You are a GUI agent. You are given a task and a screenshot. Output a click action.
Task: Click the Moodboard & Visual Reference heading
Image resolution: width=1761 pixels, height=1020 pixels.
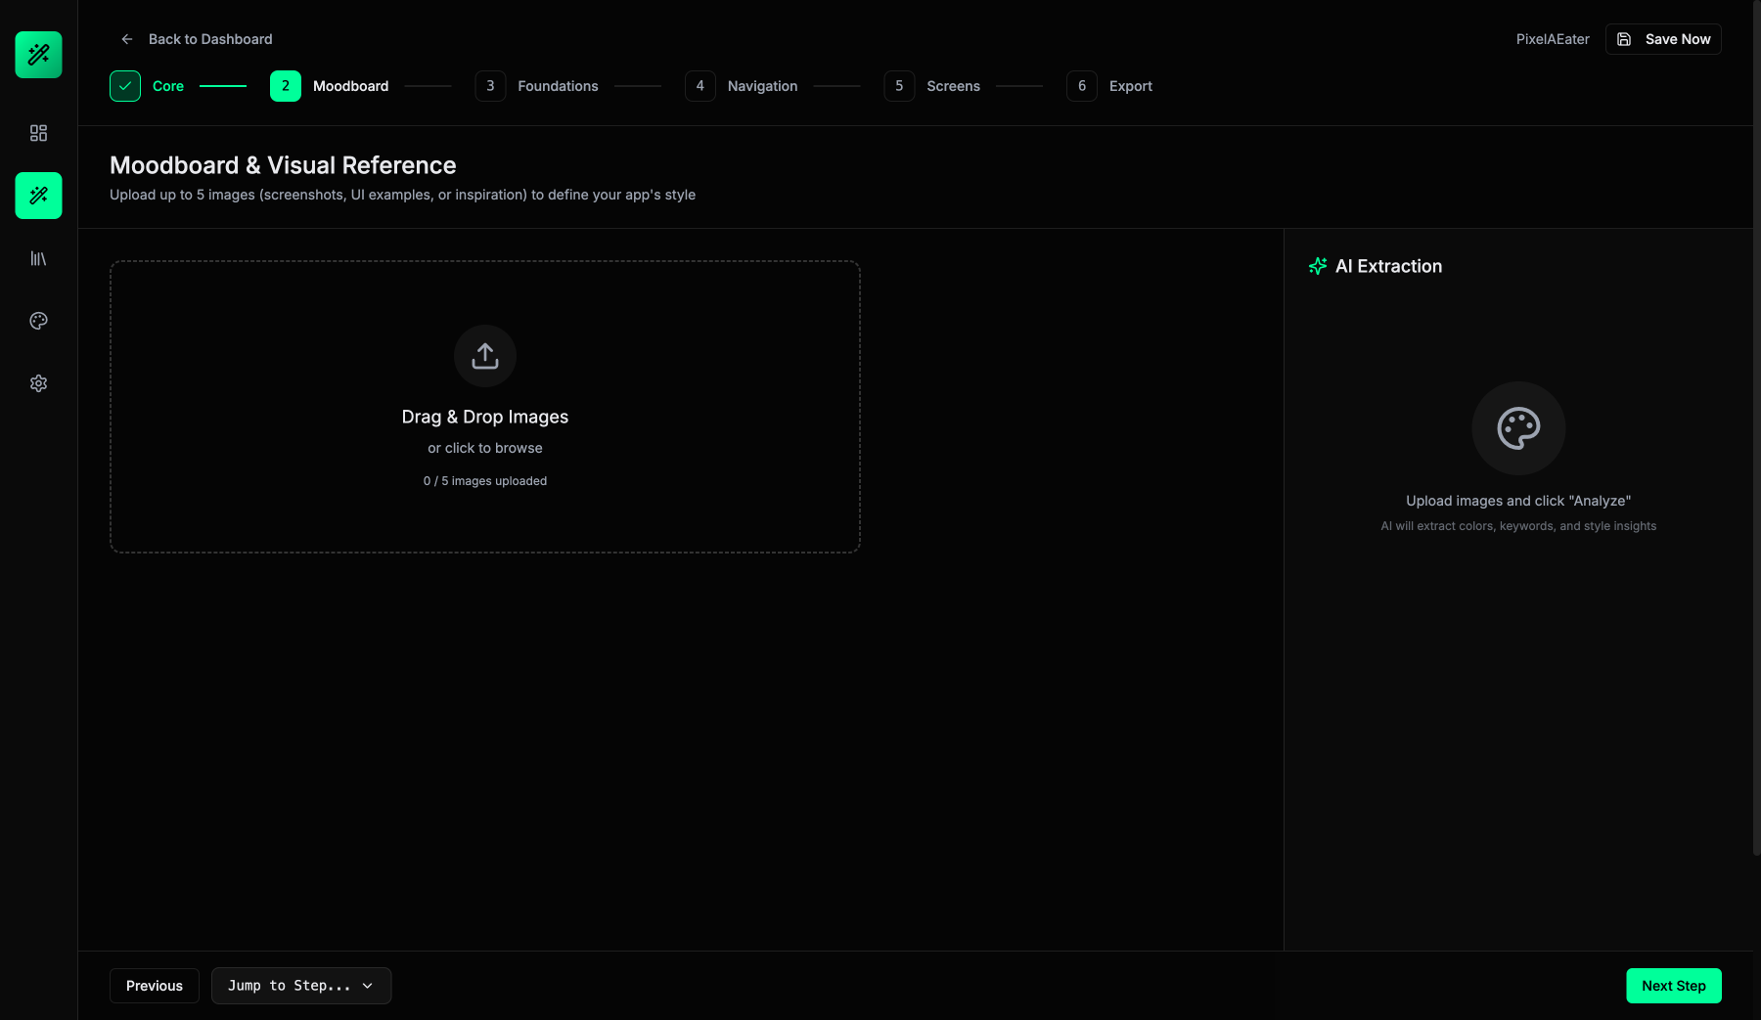pyautogui.click(x=283, y=165)
